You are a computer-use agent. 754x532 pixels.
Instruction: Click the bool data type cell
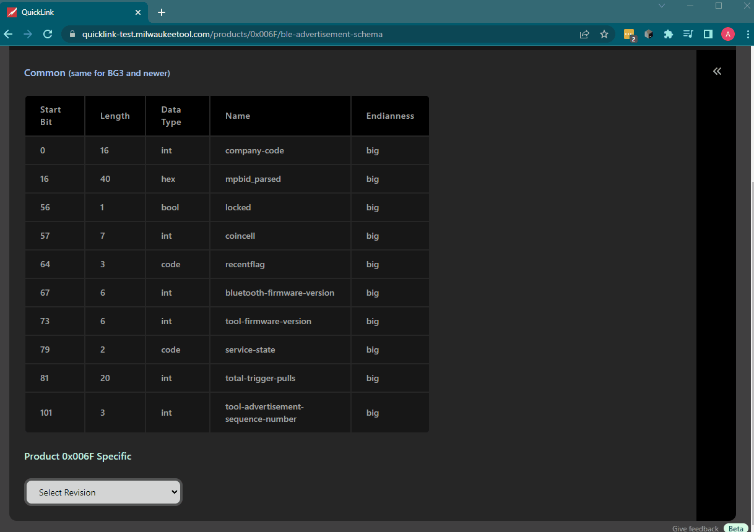pyautogui.click(x=178, y=207)
